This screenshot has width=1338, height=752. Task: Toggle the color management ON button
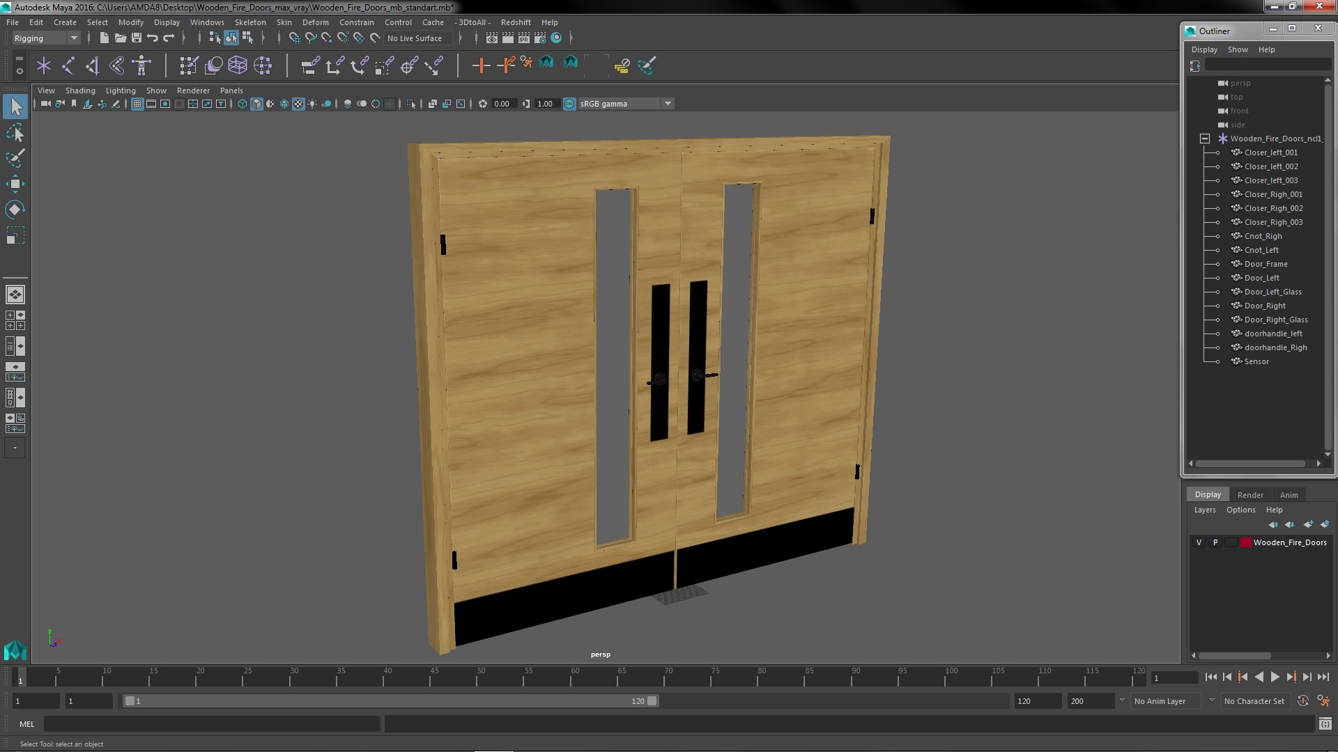(x=569, y=104)
